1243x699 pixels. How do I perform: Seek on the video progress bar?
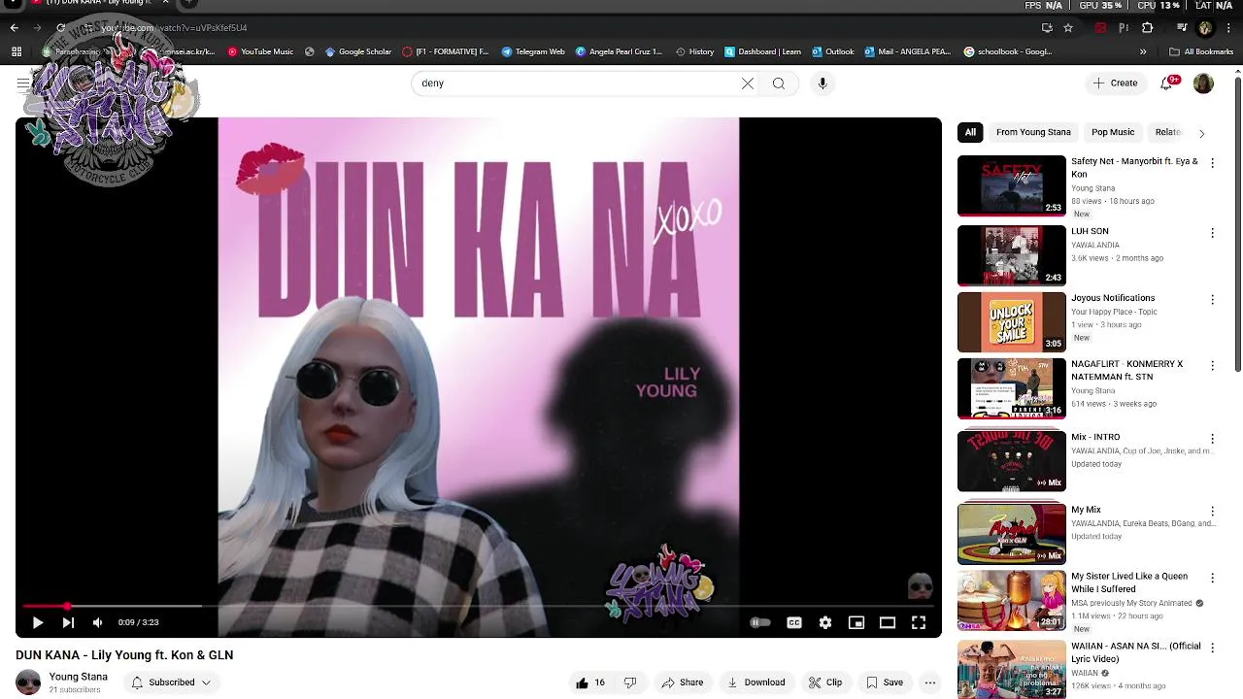479,606
